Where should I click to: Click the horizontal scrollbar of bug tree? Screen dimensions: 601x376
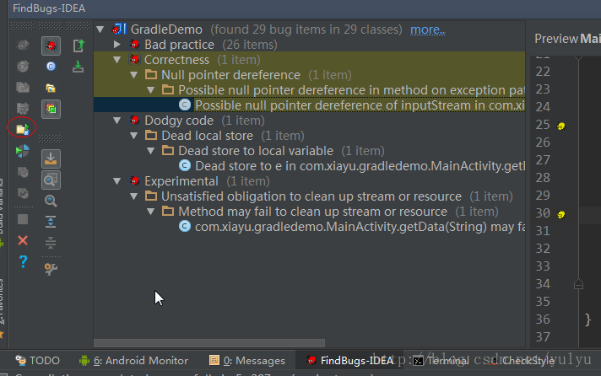point(209,342)
